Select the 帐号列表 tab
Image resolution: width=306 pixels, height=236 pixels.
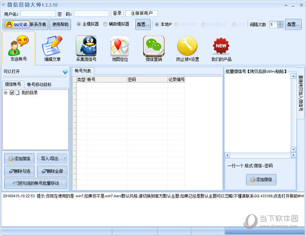(83, 71)
